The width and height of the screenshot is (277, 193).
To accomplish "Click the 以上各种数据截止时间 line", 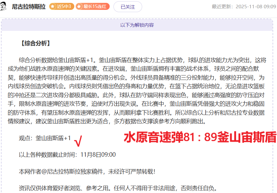I will [48, 155].
